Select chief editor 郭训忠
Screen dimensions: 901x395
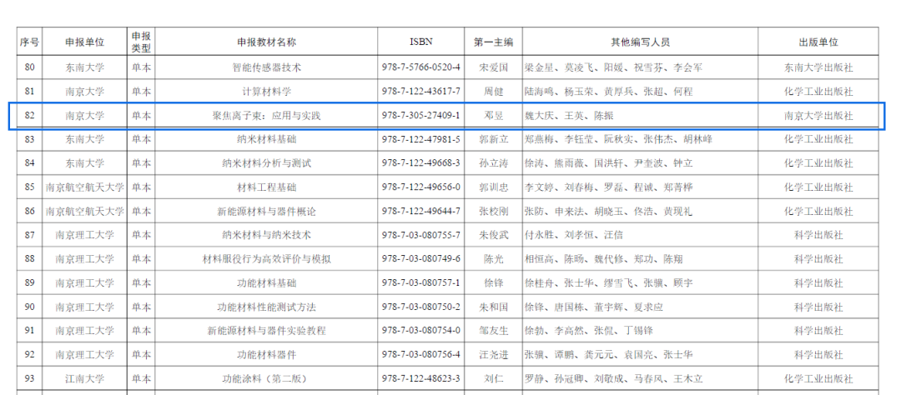(x=494, y=187)
